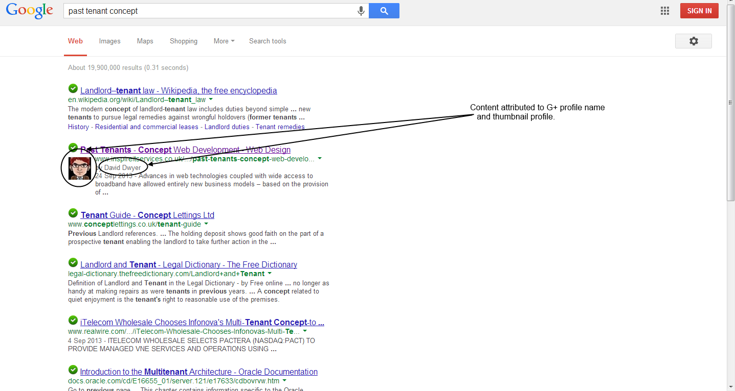This screenshot has width=735, height=391.
Task: Click the voice search microphone icon
Action: click(361, 11)
